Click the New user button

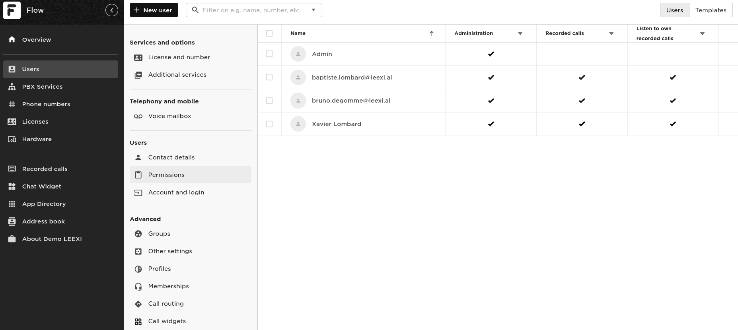[154, 10]
